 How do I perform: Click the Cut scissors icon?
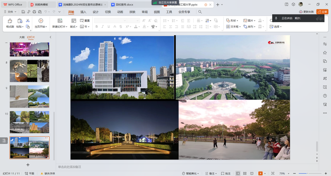28,21
